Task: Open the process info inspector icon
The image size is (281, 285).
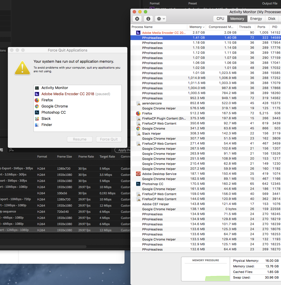Action: [148, 19]
